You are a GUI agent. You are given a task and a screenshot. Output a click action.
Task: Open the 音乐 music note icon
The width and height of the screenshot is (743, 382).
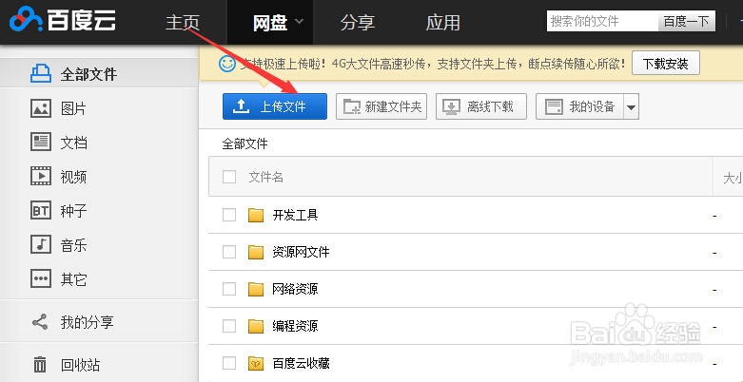coord(41,245)
